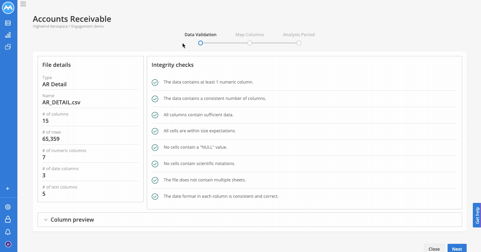481x252 pixels.
Task: Click the File details heading
Action: (56, 65)
